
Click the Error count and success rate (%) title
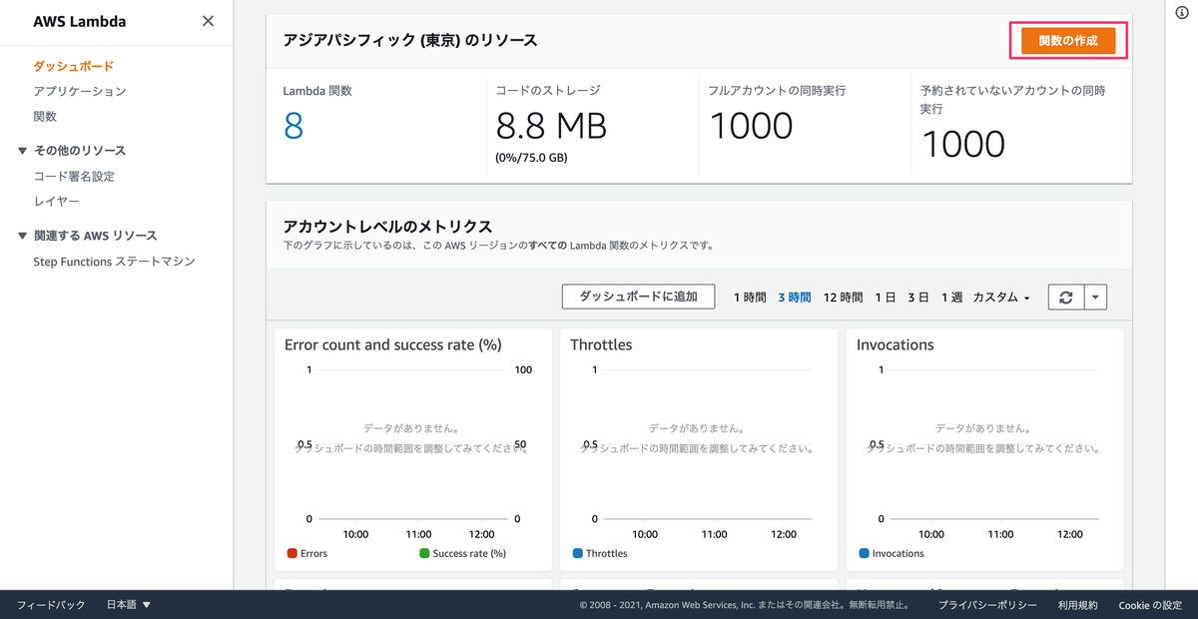[x=392, y=344]
